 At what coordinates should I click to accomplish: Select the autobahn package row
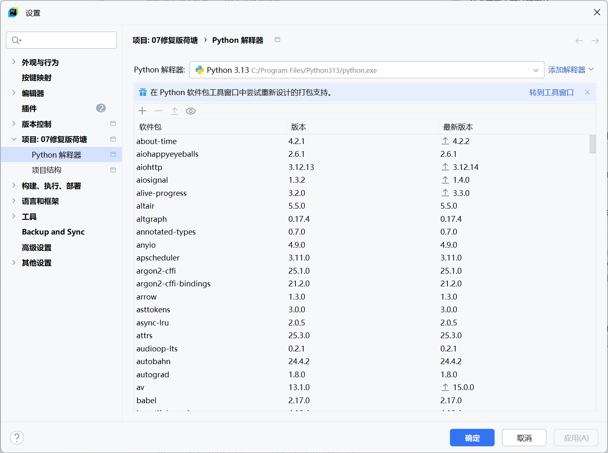pos(362,361)
